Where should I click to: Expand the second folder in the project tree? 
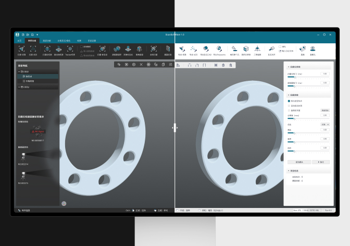pyautogui.click(x=19, y=87)
